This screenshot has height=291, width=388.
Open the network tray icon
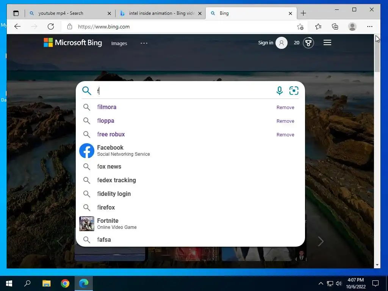(x=330, y=283)
